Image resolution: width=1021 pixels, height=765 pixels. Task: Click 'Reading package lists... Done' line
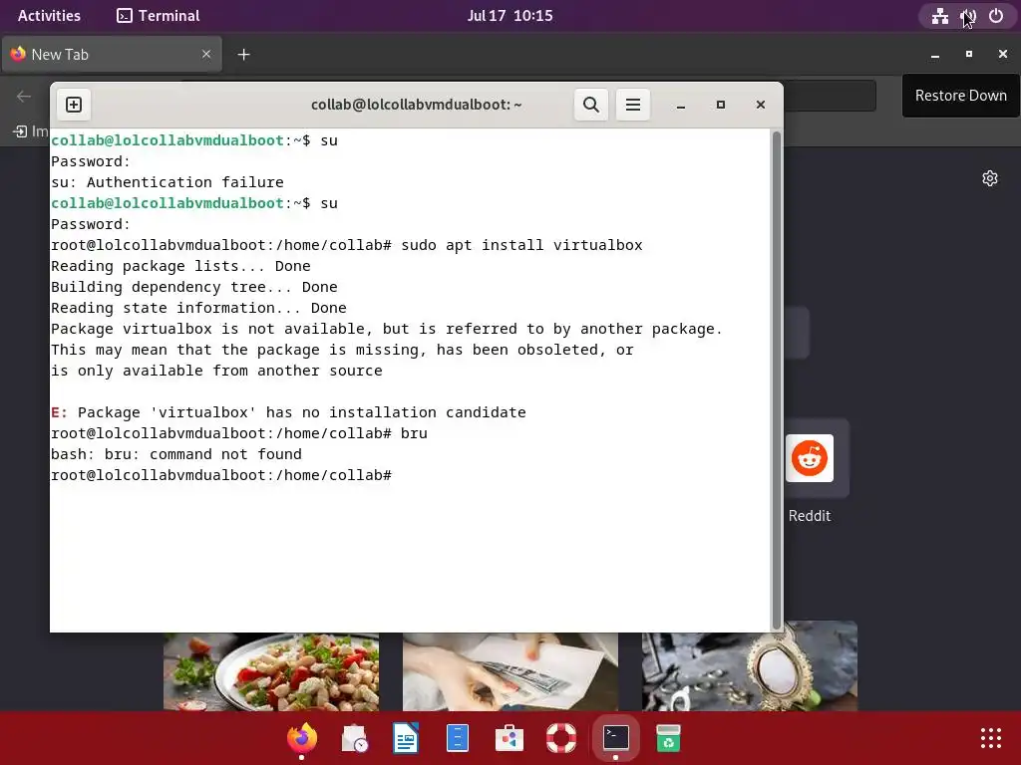[181, 266]
